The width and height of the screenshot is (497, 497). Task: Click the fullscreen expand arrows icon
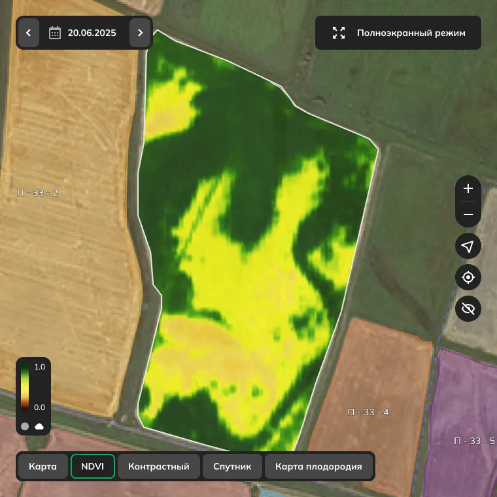click(x=339, y=33)
